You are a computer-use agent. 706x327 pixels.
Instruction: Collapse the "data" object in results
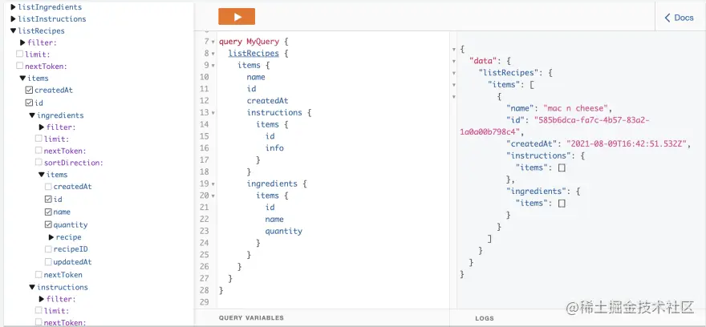(454, 61)
